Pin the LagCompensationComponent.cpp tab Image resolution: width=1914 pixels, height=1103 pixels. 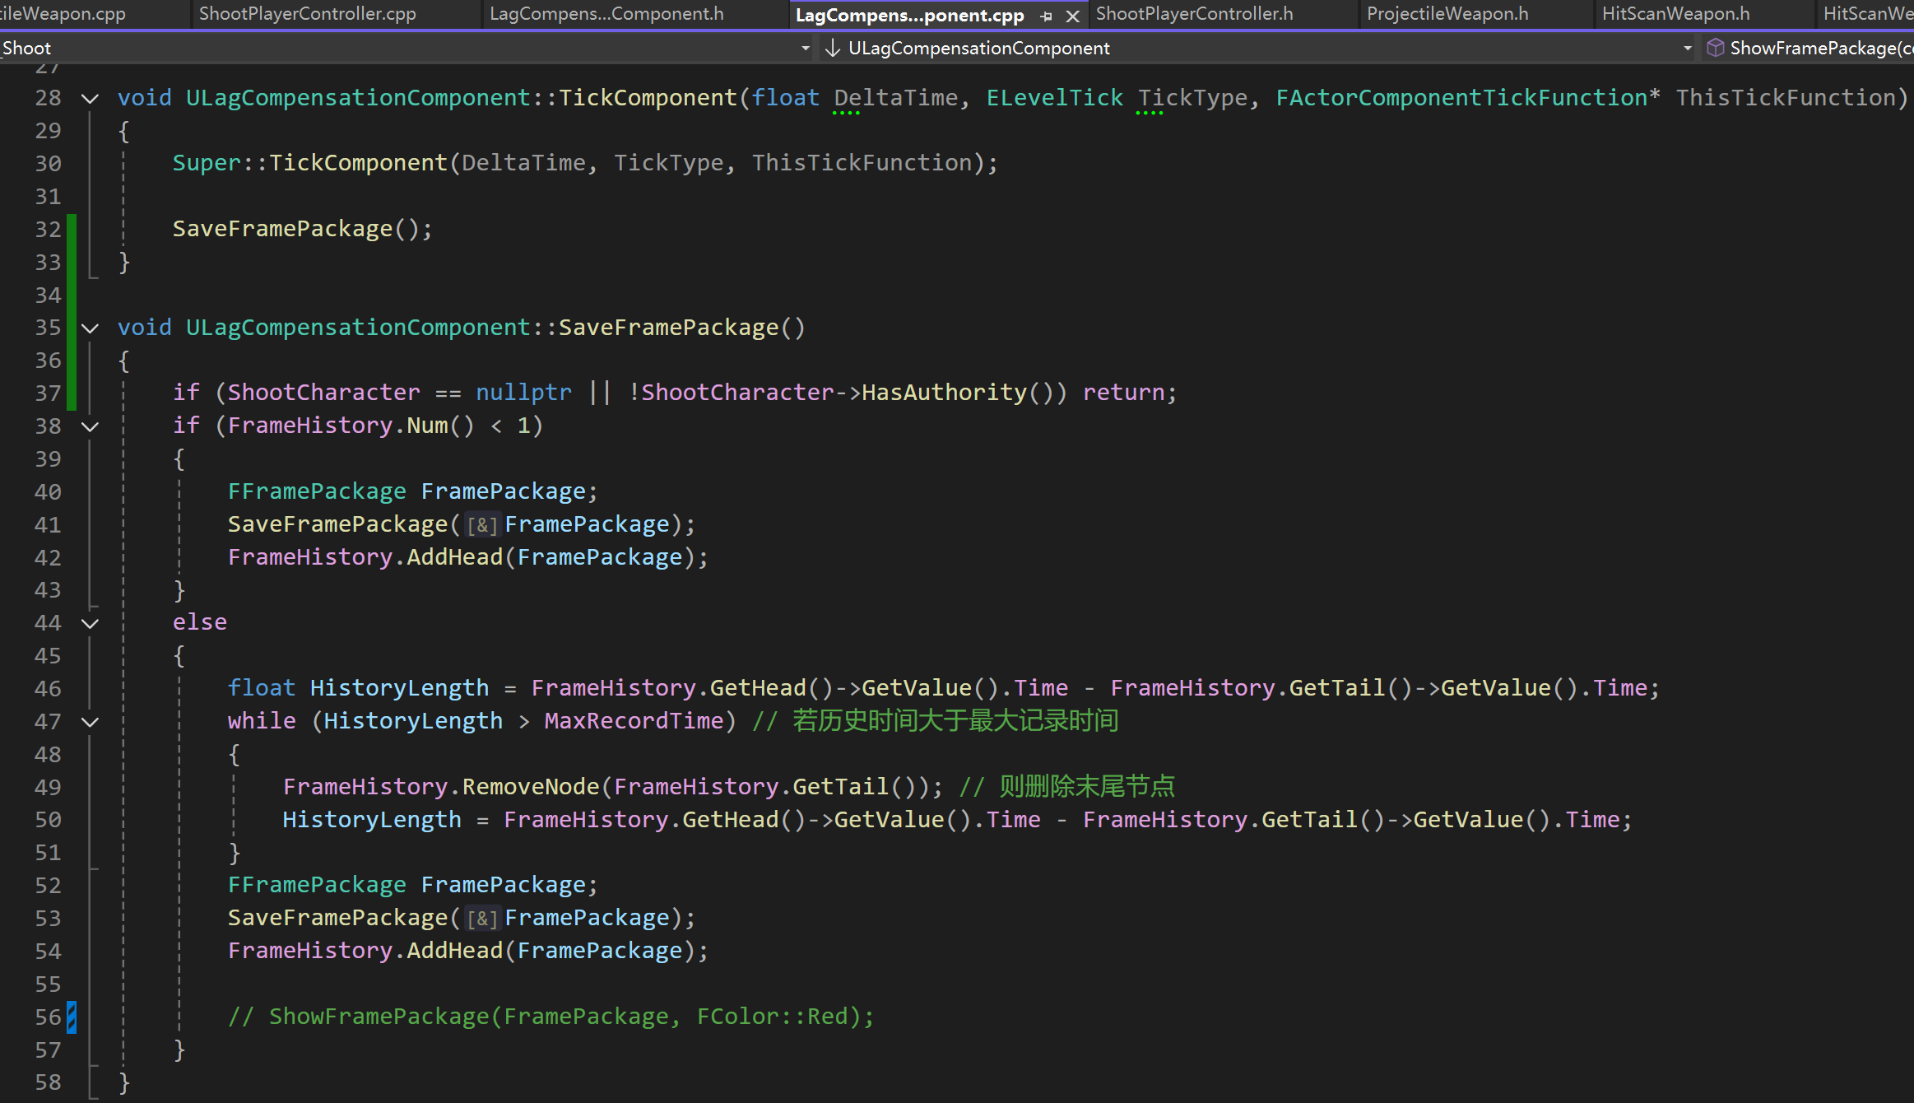click(1046, 16)
